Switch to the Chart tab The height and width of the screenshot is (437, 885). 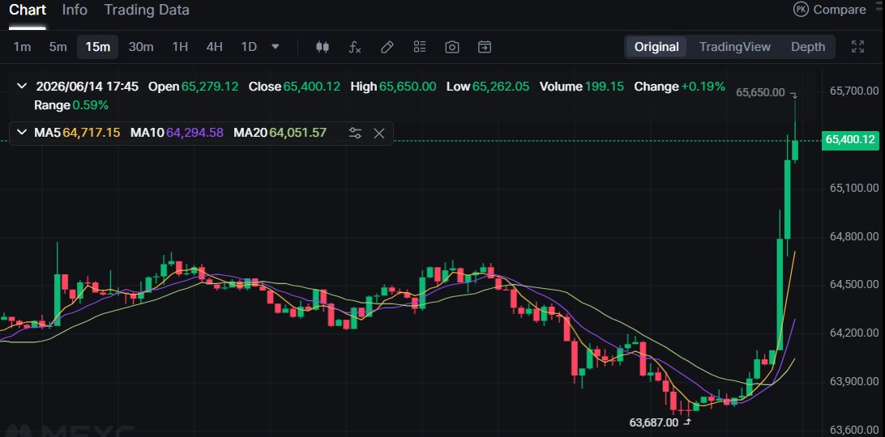[28, 10]
